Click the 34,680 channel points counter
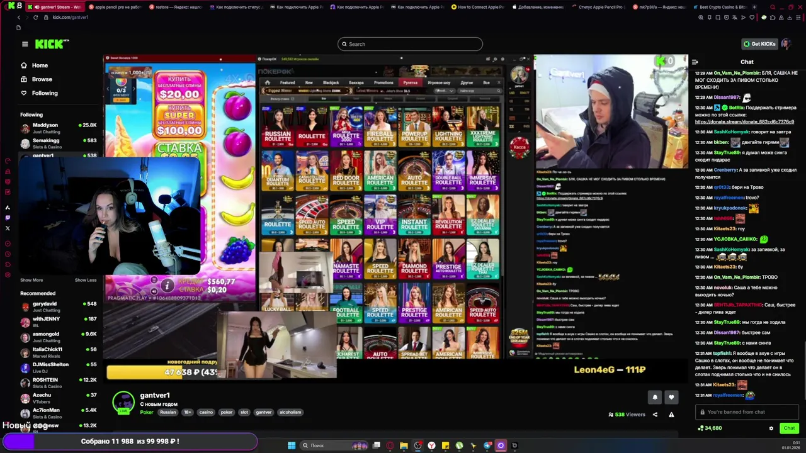The image size is (806, 453). click(x=710, y=428)
